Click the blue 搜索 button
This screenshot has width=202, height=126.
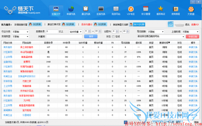coord(91,37)
